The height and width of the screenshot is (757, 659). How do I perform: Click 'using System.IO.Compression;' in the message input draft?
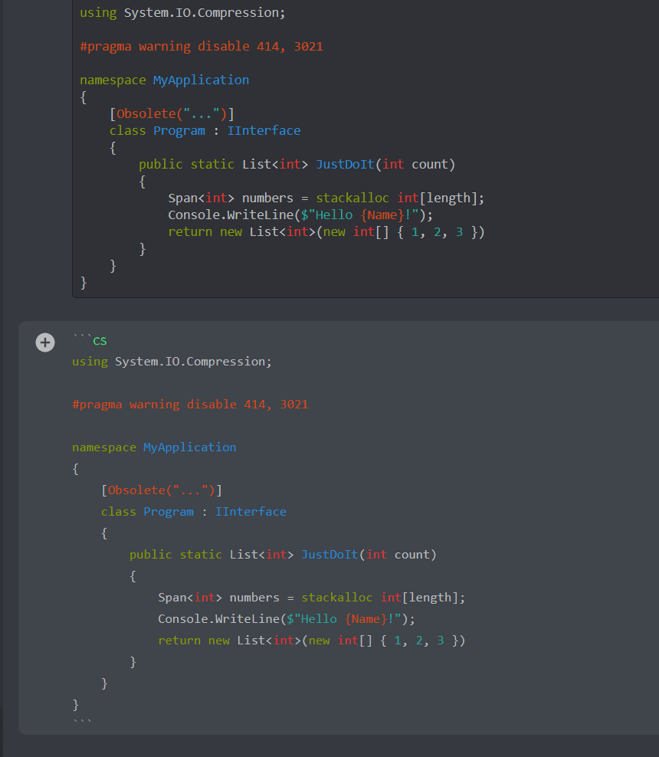(x=172, y=361)
